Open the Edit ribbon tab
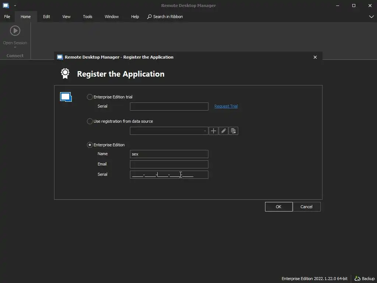Viewport: 377px width, 283px height. 47,17
